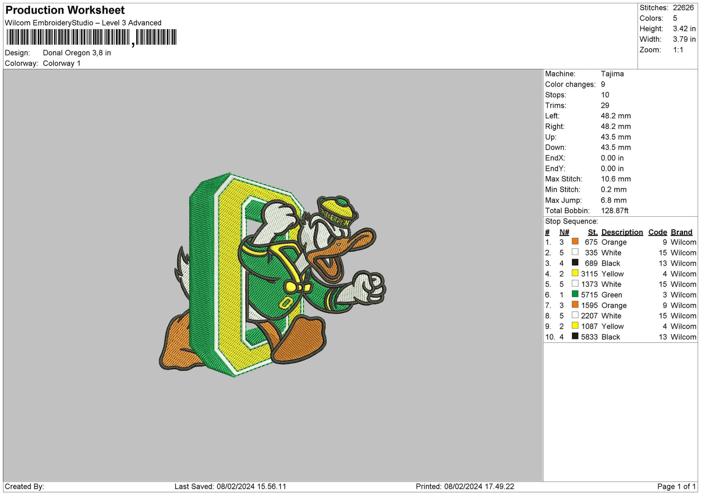
Task: Click the 'N#' column header
Action: tap(564, 232)
